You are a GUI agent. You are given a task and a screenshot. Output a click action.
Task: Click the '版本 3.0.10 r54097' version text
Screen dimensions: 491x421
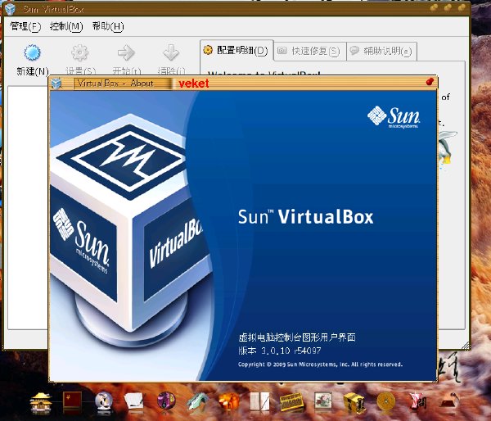pos(280,351)
